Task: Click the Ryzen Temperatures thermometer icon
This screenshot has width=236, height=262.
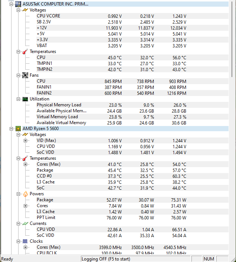Action: click(25, 158)
